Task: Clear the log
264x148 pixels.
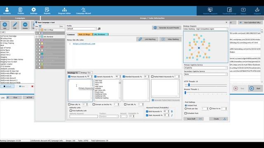Action: point(14,97)
